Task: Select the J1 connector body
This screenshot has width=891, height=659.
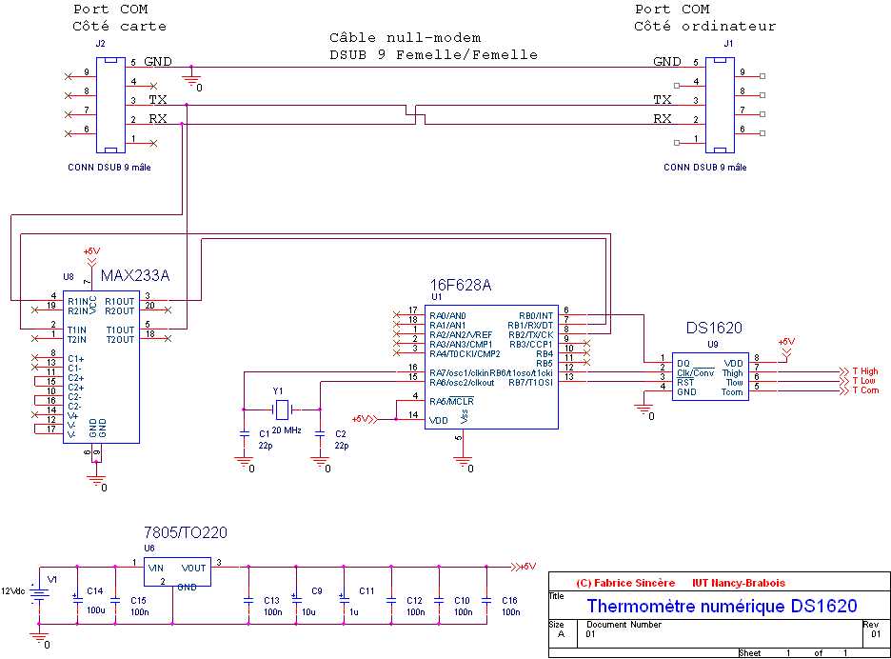Action: tap(720, 105)
